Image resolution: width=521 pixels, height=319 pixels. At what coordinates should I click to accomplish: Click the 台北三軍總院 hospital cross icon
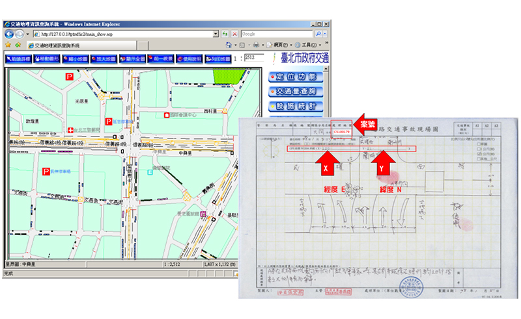pos(70,129)
